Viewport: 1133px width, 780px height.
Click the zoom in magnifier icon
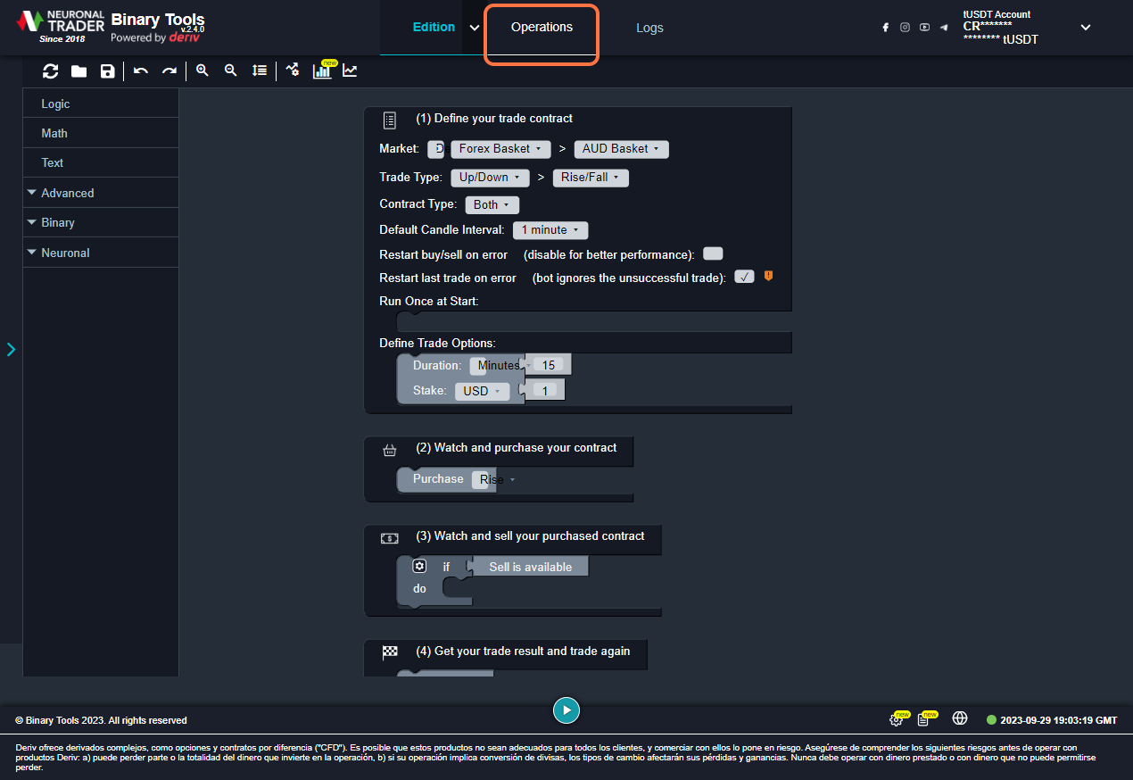(x=203, y=71)
